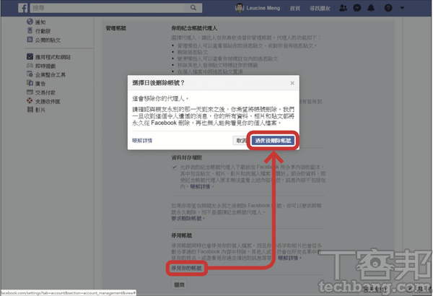The image size is (433, 296).
Task: Click the Facebook logo icon
Action: (22, 8)
